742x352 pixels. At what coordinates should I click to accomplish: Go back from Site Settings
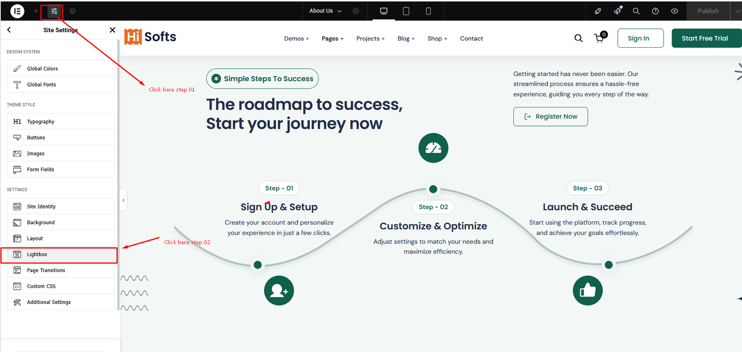[9, 30]
